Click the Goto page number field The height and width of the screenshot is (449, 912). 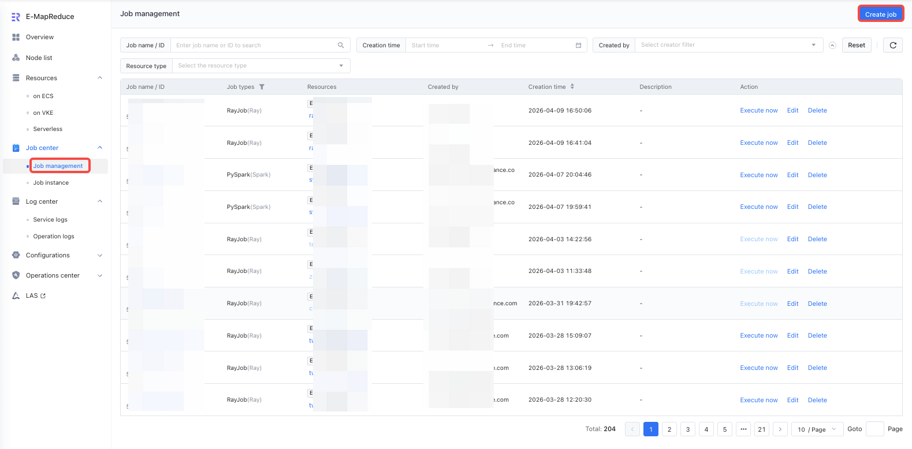[x=875, y=429]
